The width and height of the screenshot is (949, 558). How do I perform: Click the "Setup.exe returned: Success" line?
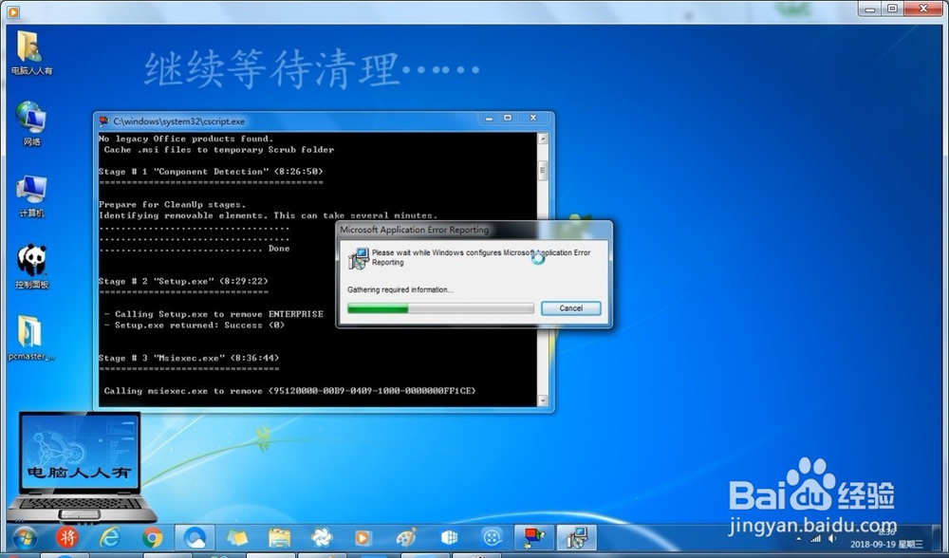coord(194,325)
